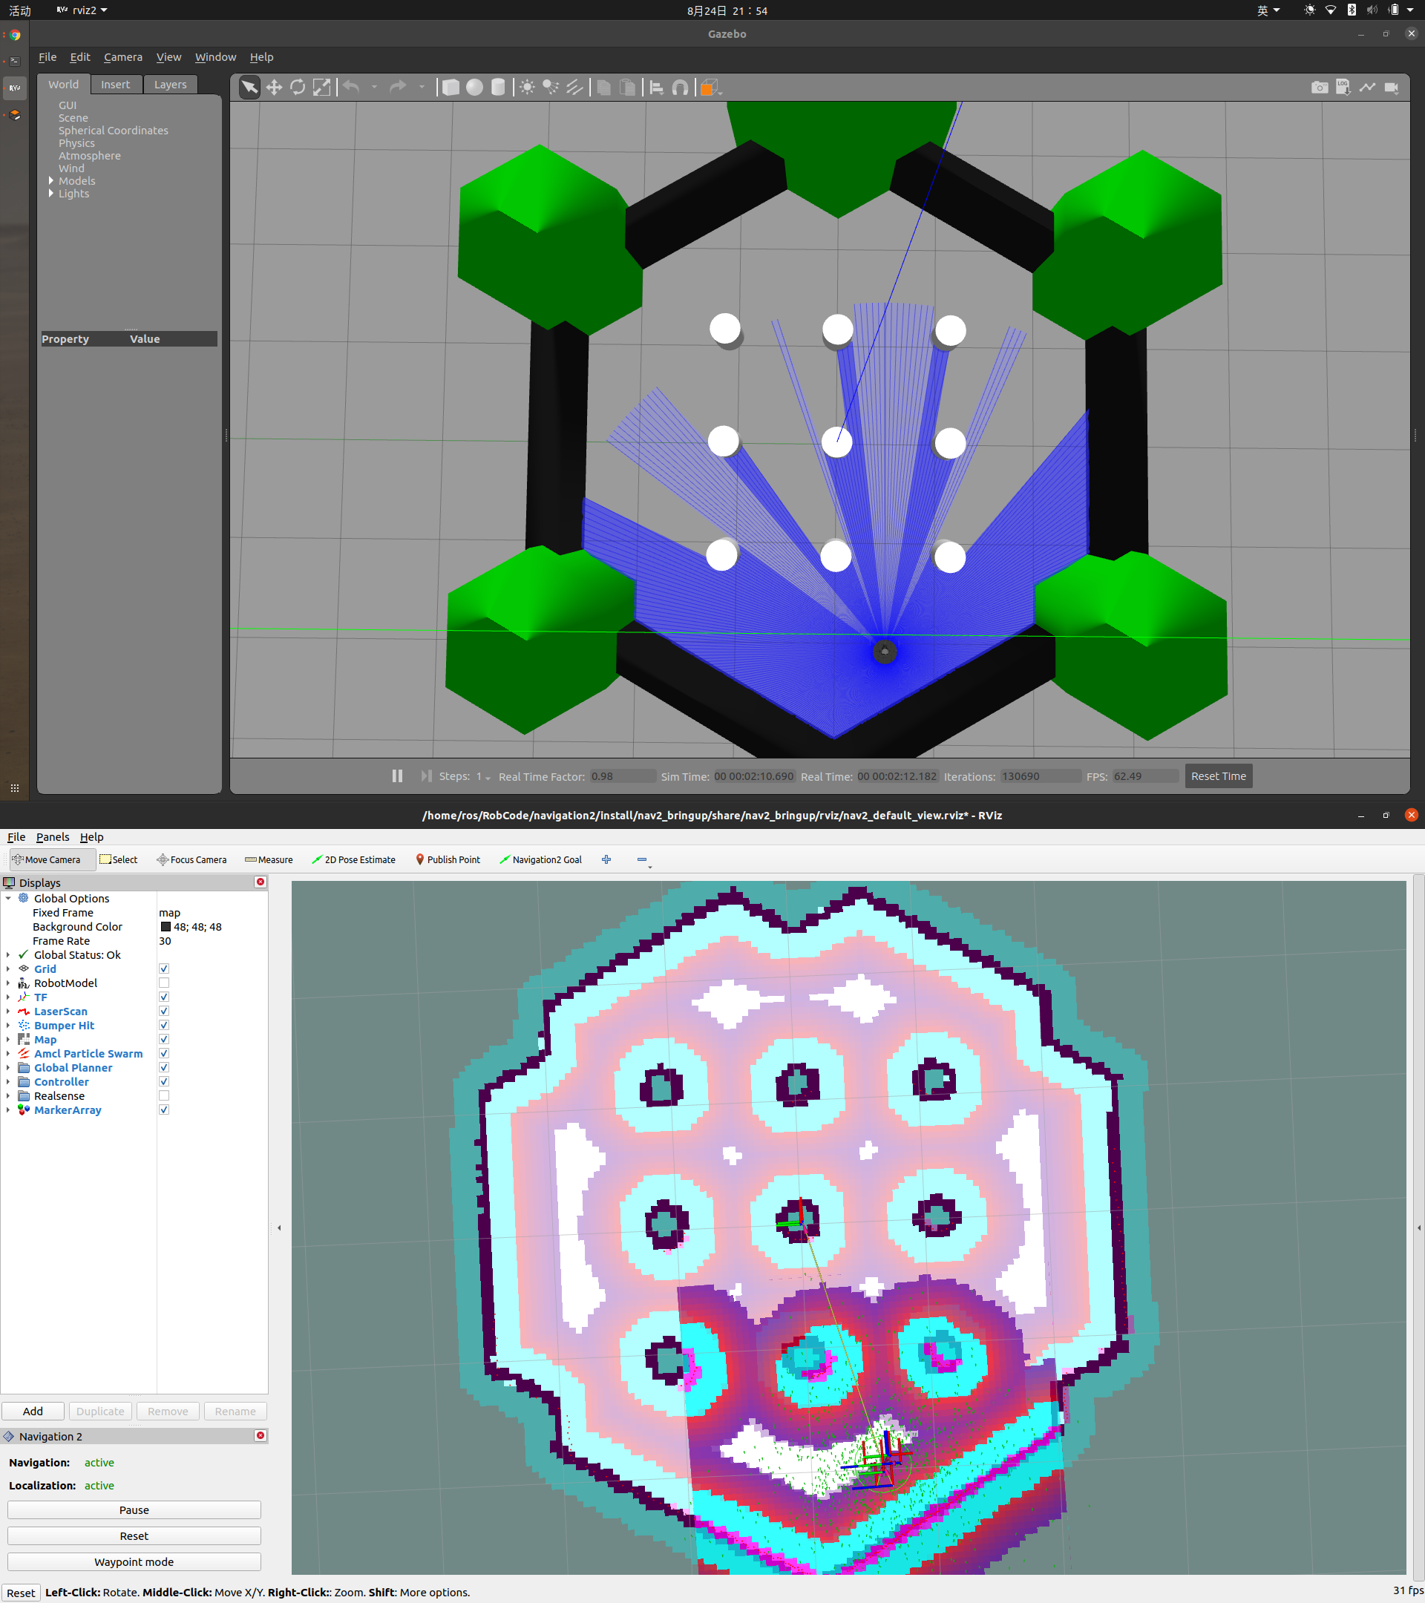The width and height of the screenshot is (1425, 1603).
Task: Click the screenshot camera icon in Gazebo
Action: click(1319, 87)
